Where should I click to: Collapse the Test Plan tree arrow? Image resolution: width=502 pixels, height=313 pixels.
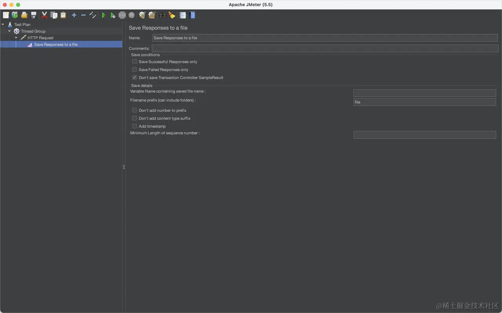click(3, 25)
